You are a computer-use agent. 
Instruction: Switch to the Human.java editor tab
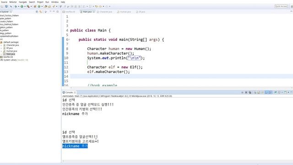point(124,12)
